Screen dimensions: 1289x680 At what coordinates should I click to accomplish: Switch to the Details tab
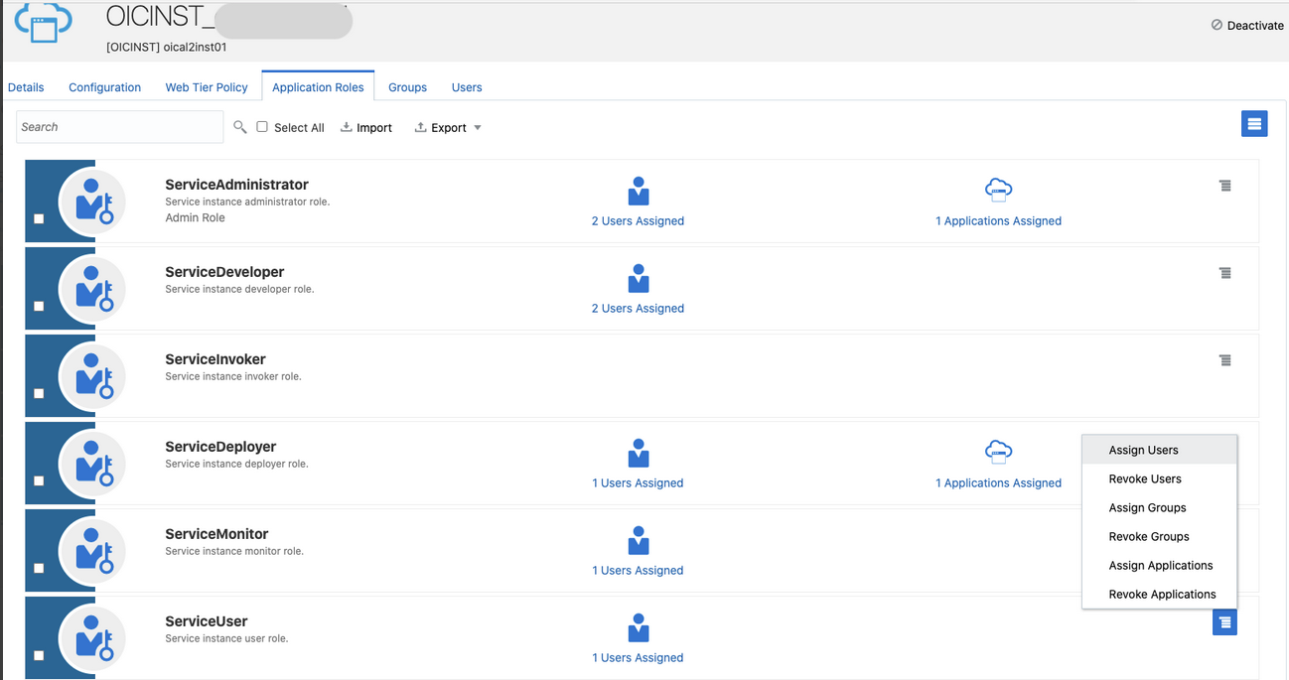[26, 87]
